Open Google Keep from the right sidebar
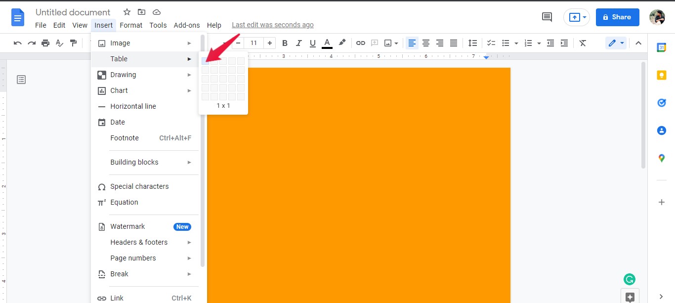Image resolution: width=675 pixels, height=303 pixels. pyautogui.click(x=662, y=75)
